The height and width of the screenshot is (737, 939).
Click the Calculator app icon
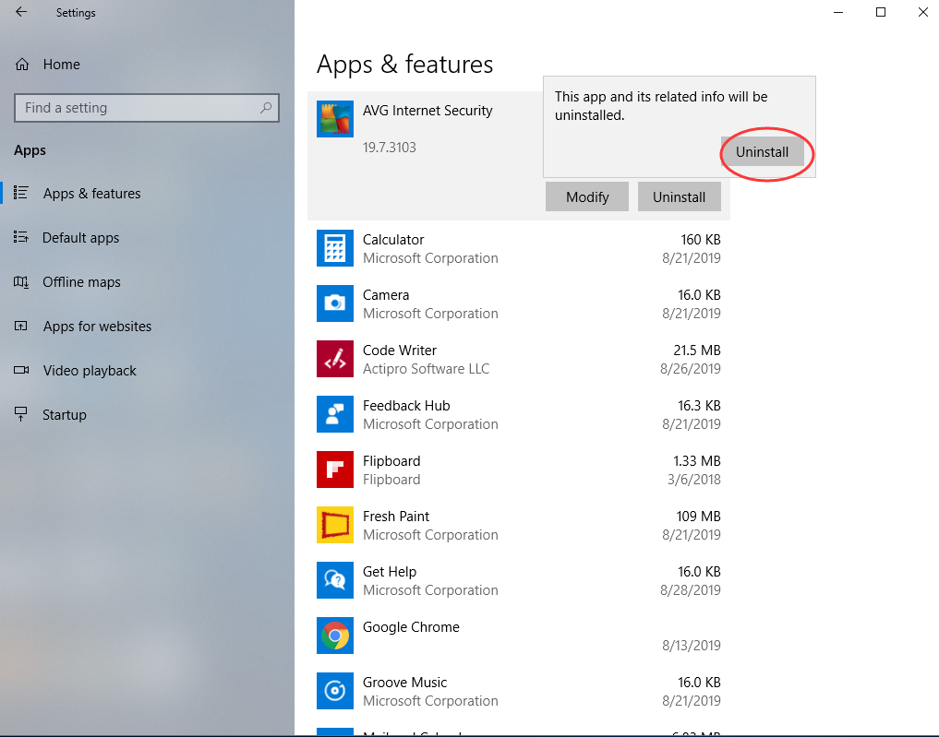[x=335, y=248]
